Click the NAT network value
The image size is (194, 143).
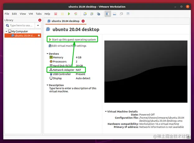pos(78,70)
